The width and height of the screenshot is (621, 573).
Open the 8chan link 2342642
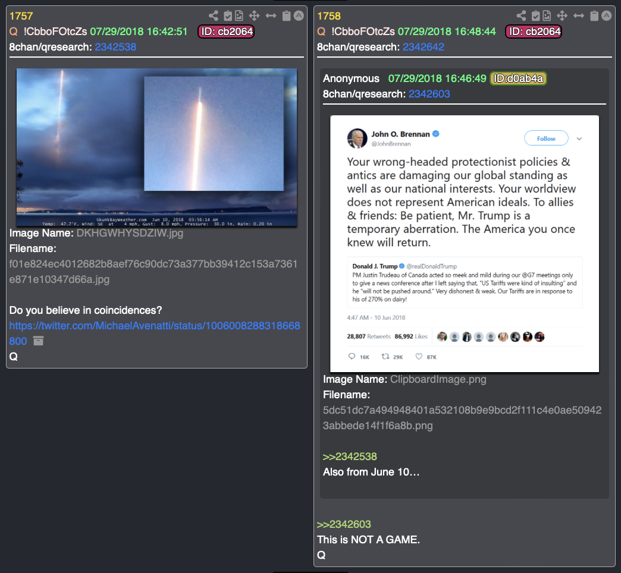pos(424,47)
